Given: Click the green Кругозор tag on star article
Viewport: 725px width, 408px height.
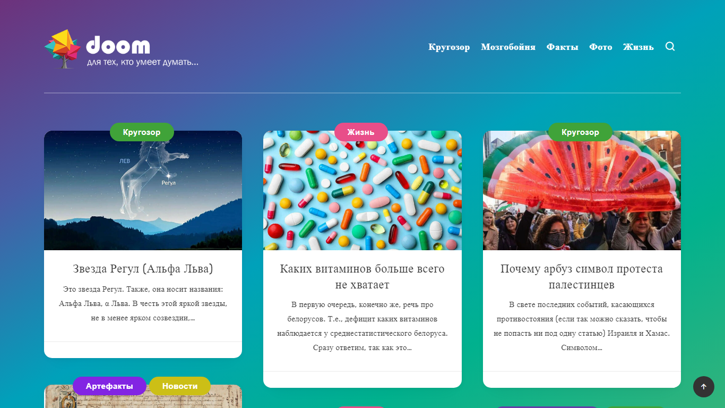Looking at the screenshot, I should coord(142,132).
